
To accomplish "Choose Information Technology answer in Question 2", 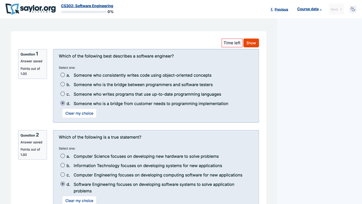I will [63, 166].
